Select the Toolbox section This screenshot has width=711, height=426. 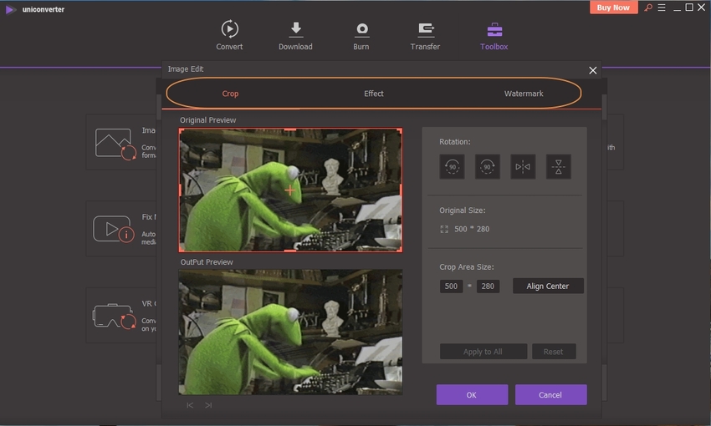coord(494,35)
